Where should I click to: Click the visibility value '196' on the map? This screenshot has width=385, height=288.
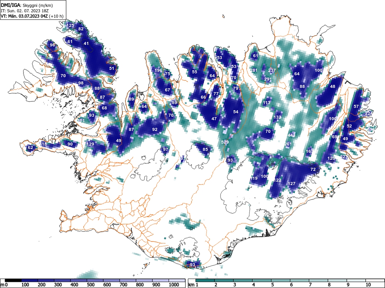click(158, 70)
